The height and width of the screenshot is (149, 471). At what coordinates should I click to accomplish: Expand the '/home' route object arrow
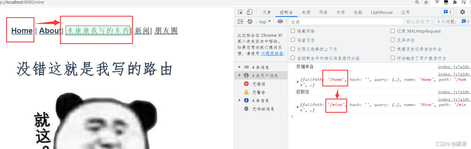[x=298, y=82]
